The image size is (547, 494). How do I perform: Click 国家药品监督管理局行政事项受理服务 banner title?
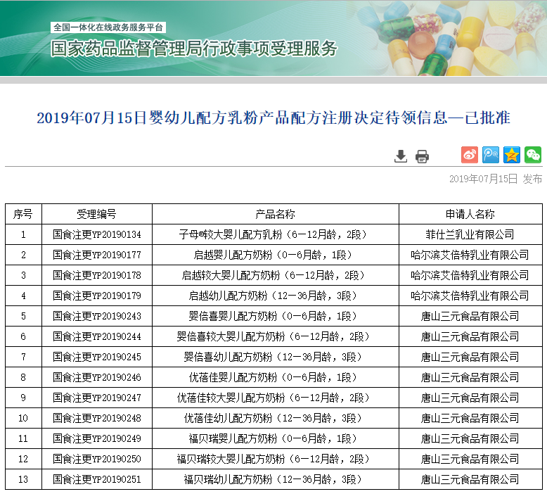coord(194,48)
